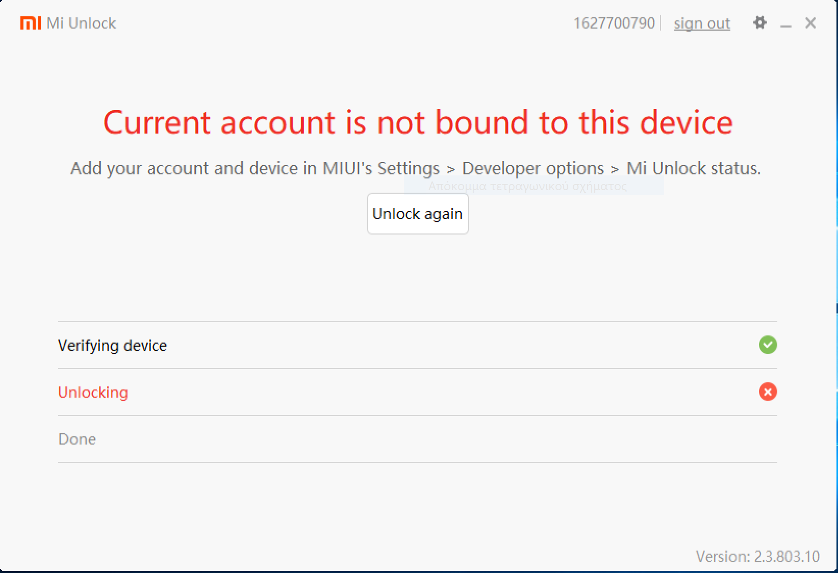
Task: Sign out of the current account
Action: coord(702,23)
